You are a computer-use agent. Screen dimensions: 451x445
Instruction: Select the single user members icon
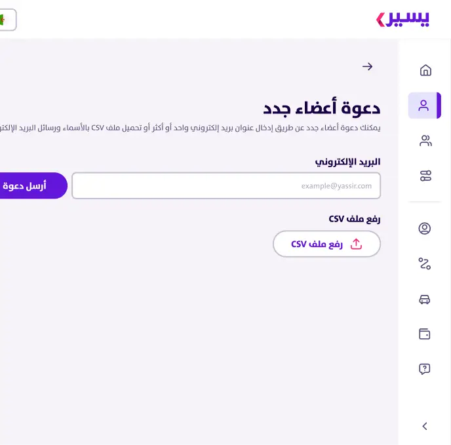pyautogui.click(x=423, y=106)
